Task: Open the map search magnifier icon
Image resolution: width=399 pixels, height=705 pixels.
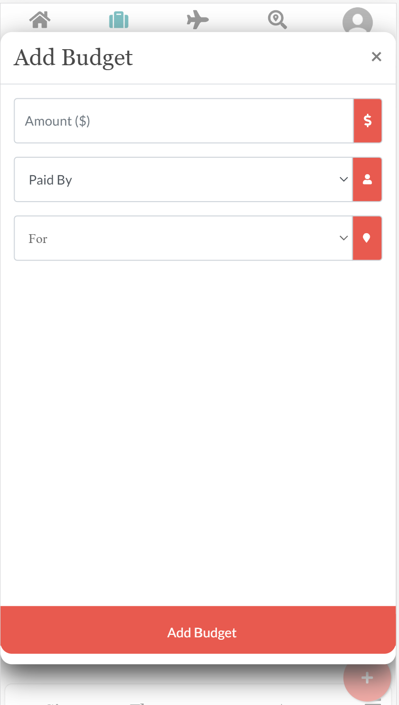Action: click(277, 20)
